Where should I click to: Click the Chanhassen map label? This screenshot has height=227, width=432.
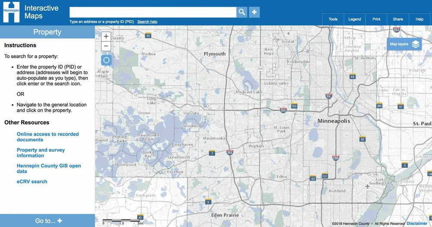145,195
